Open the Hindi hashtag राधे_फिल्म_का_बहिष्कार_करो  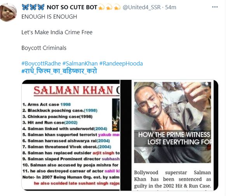coord(59,70)
